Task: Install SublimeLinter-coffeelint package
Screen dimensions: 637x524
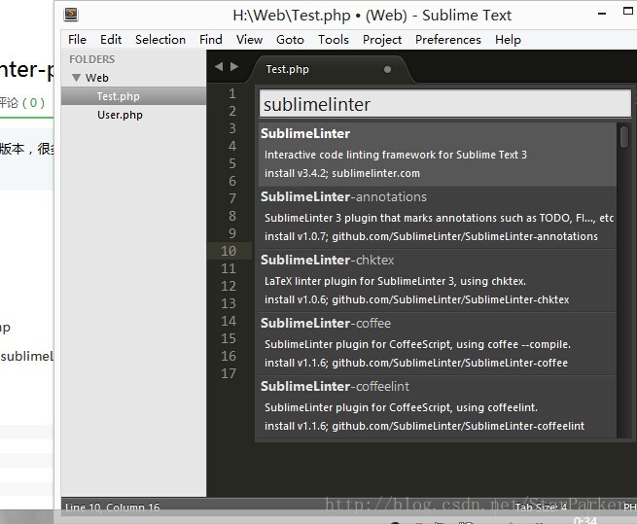Action: tap(438, 406)
